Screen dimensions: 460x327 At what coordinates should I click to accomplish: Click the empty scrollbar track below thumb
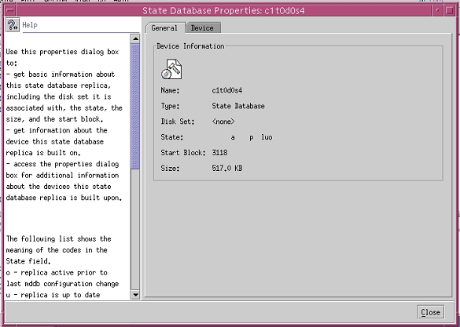click(x=135, y=230)
